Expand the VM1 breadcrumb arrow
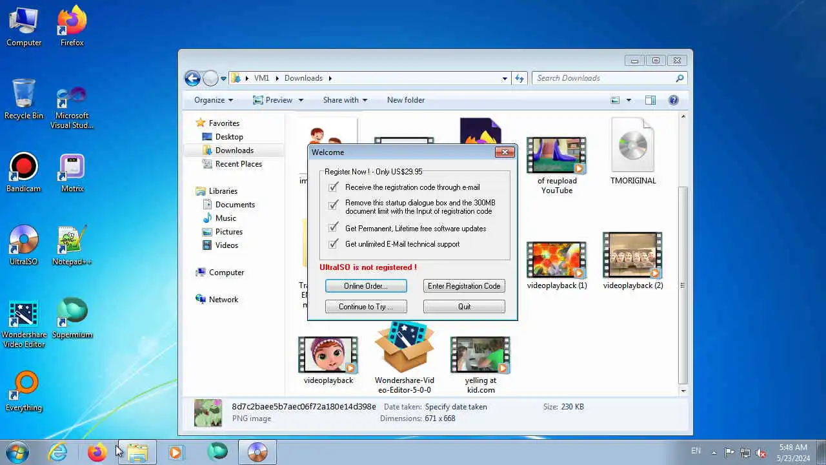Viewport: 826px width, 465px height. [278, 78]
